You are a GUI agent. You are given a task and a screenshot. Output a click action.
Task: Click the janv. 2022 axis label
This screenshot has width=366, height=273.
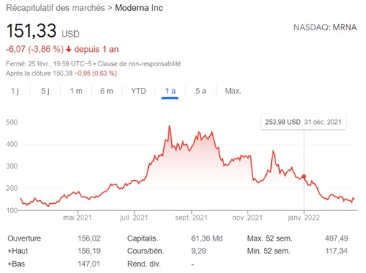(303, 218)
